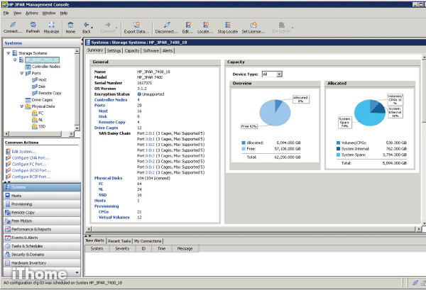426x290 pixels.
Task: Click the Connect toolbar icon
Action: 12,25
